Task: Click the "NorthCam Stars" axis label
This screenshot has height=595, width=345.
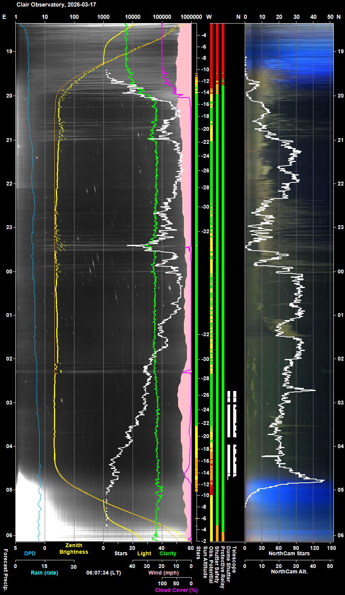Action: tap(289, 553)
